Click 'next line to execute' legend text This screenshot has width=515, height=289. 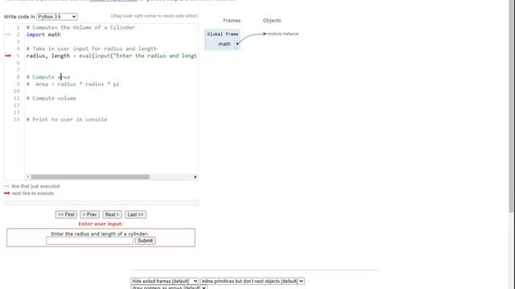point(33,193)
